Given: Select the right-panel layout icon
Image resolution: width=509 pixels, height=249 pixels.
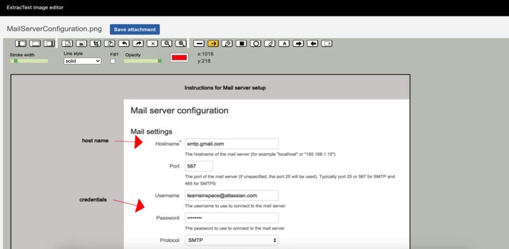Looking at the screenshot, I should [49, 44].
